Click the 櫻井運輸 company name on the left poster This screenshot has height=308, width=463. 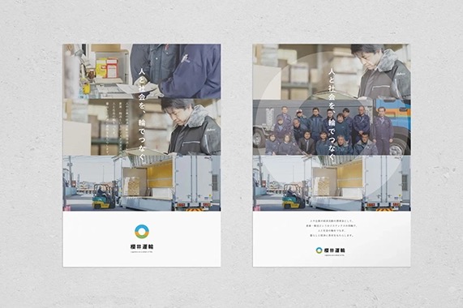142,246
